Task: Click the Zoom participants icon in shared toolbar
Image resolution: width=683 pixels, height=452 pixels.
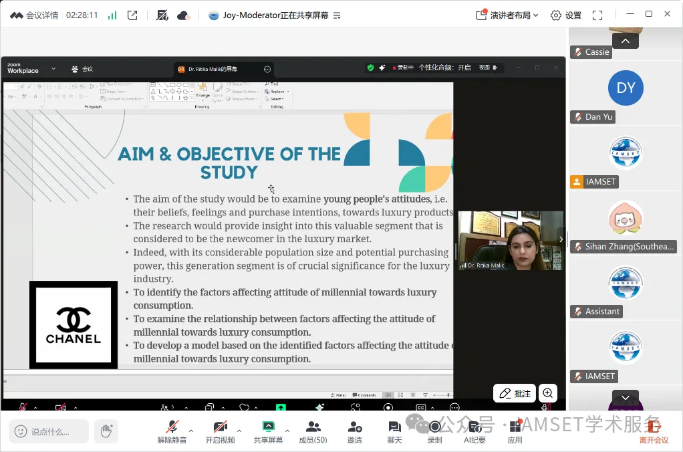Action: [165, 408]
